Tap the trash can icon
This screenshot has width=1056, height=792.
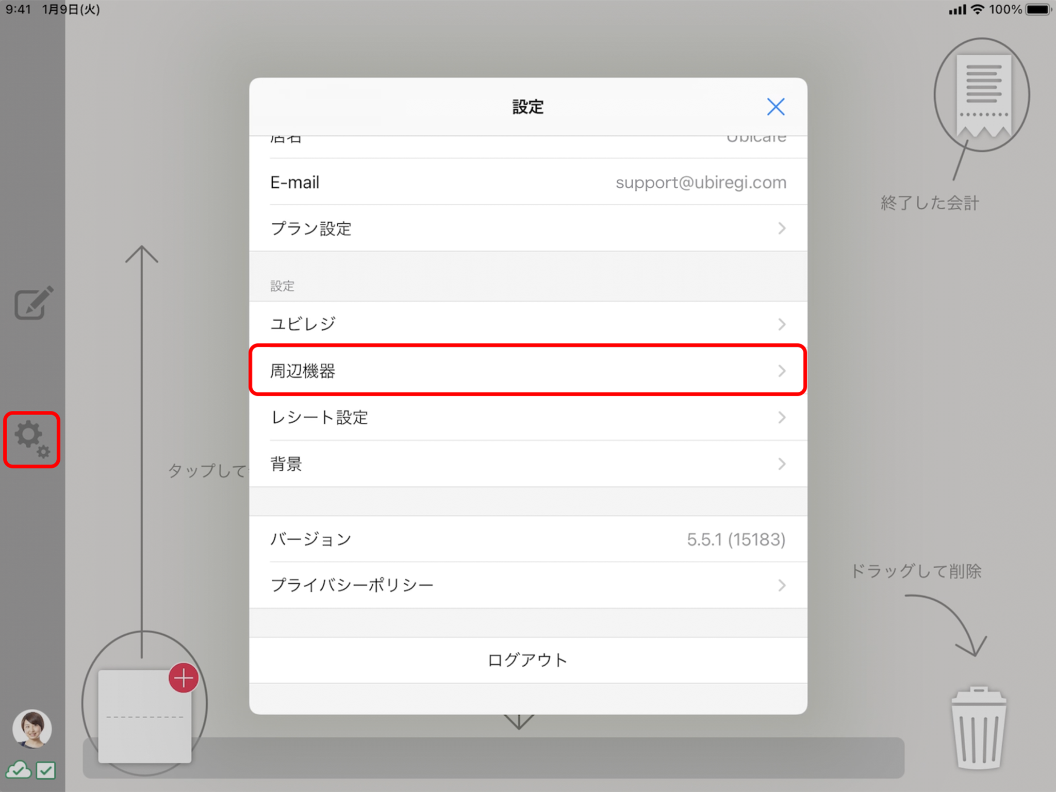(x=978, y=728)
